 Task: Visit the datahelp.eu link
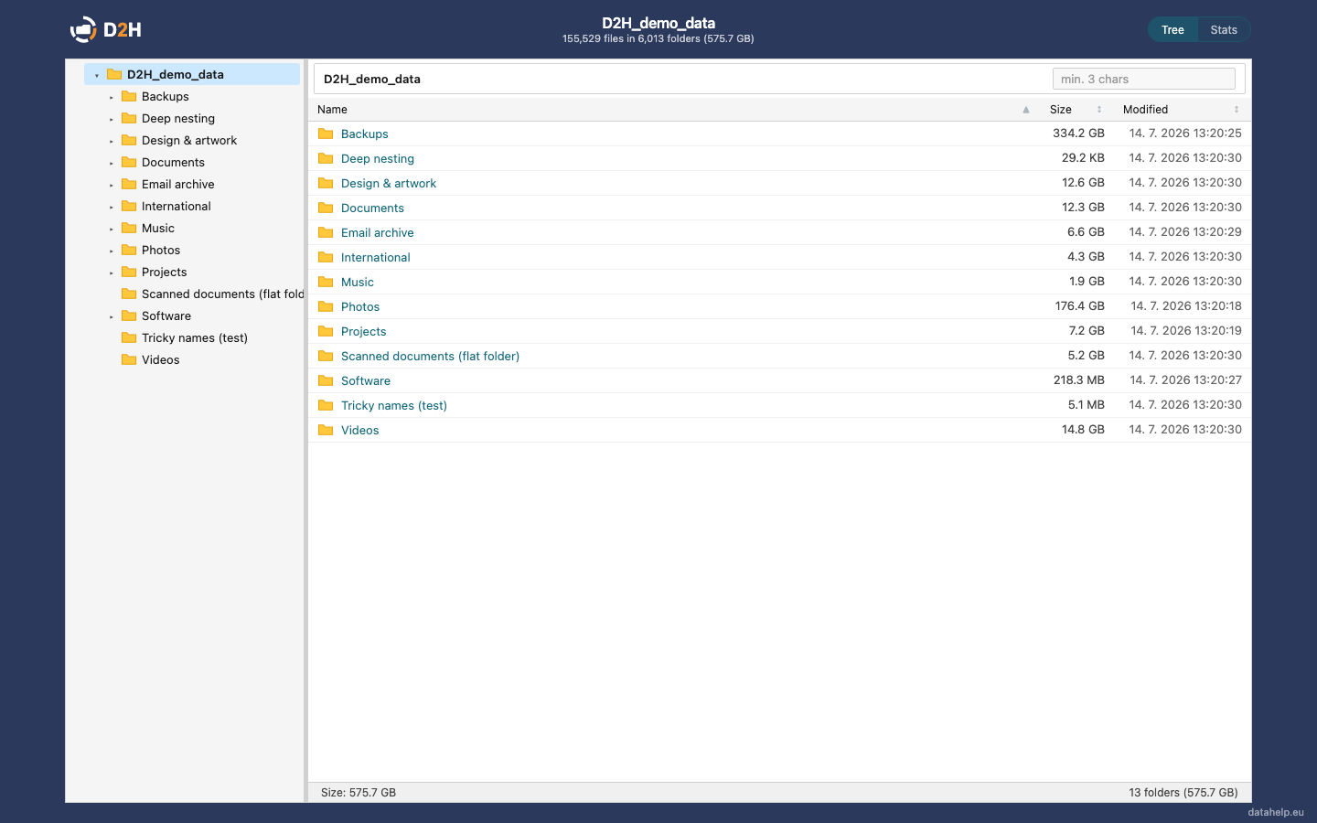click(1276, 812)
